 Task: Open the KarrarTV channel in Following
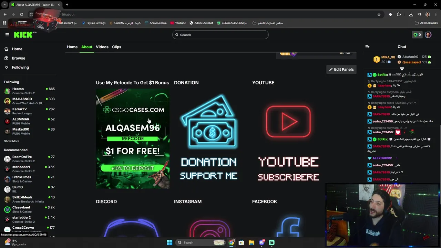(29, 111)
